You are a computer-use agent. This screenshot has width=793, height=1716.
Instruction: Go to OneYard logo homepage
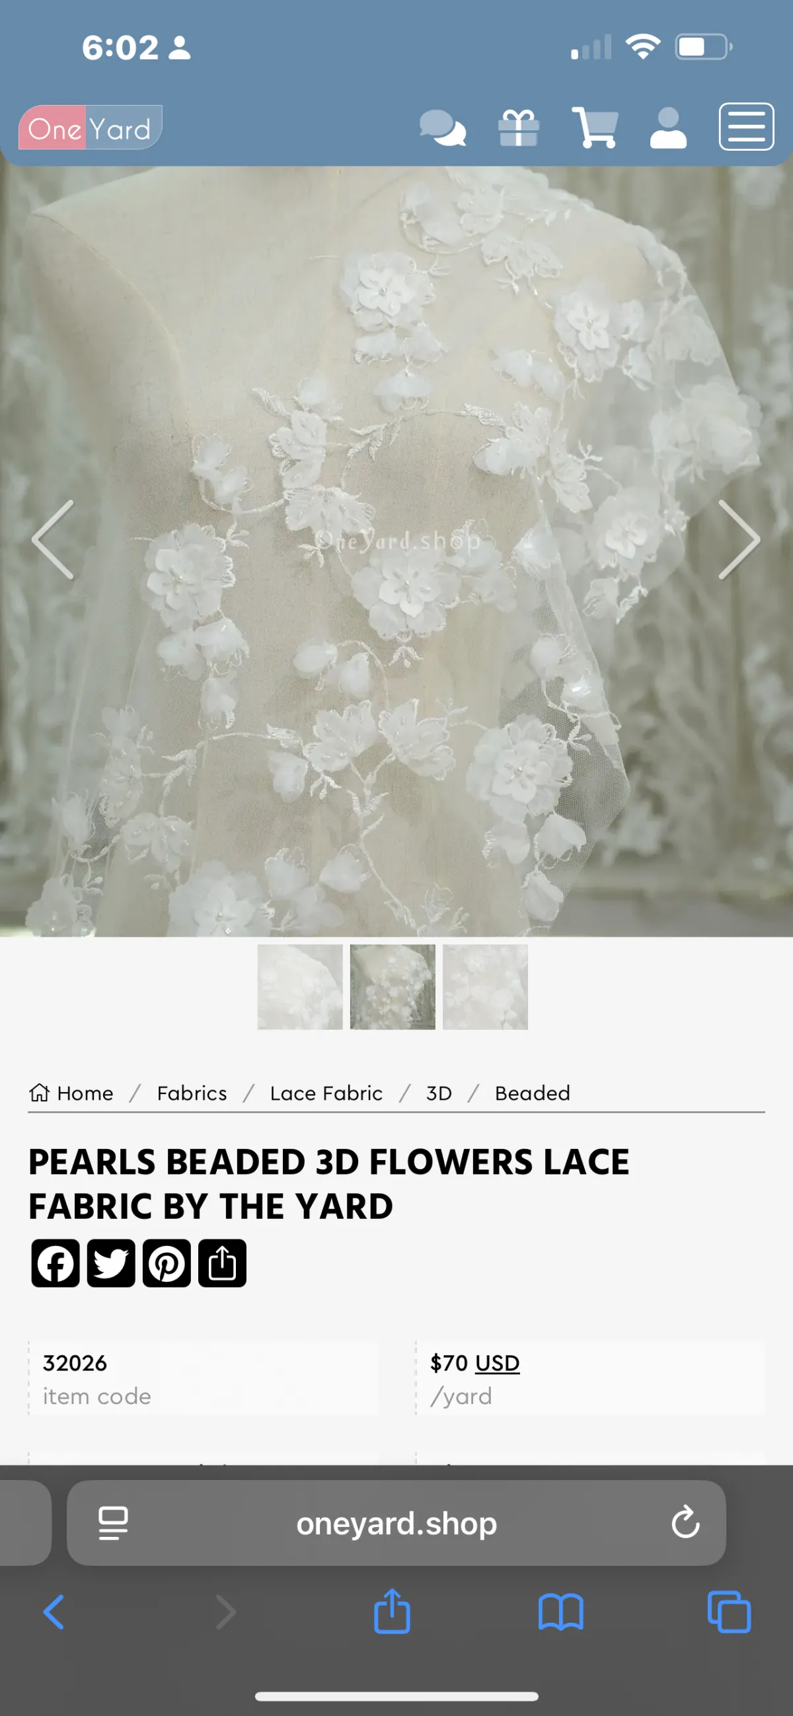point(90,127)
